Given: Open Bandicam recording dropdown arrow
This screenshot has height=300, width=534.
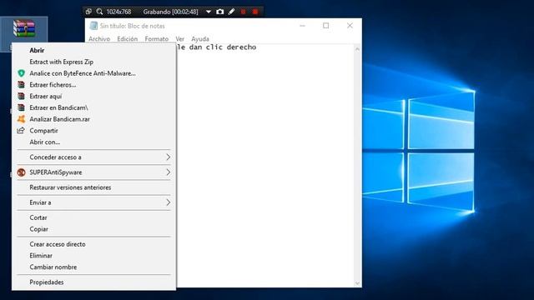Looking at the screenshot, I should pyautogui.click(x=209, y=12).
